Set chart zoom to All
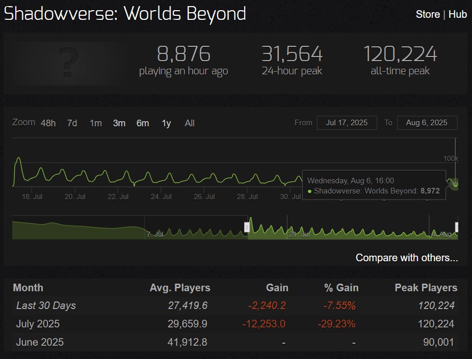This screenshot has height=359, width=472. pyautogui.click(x=190, y=123)
